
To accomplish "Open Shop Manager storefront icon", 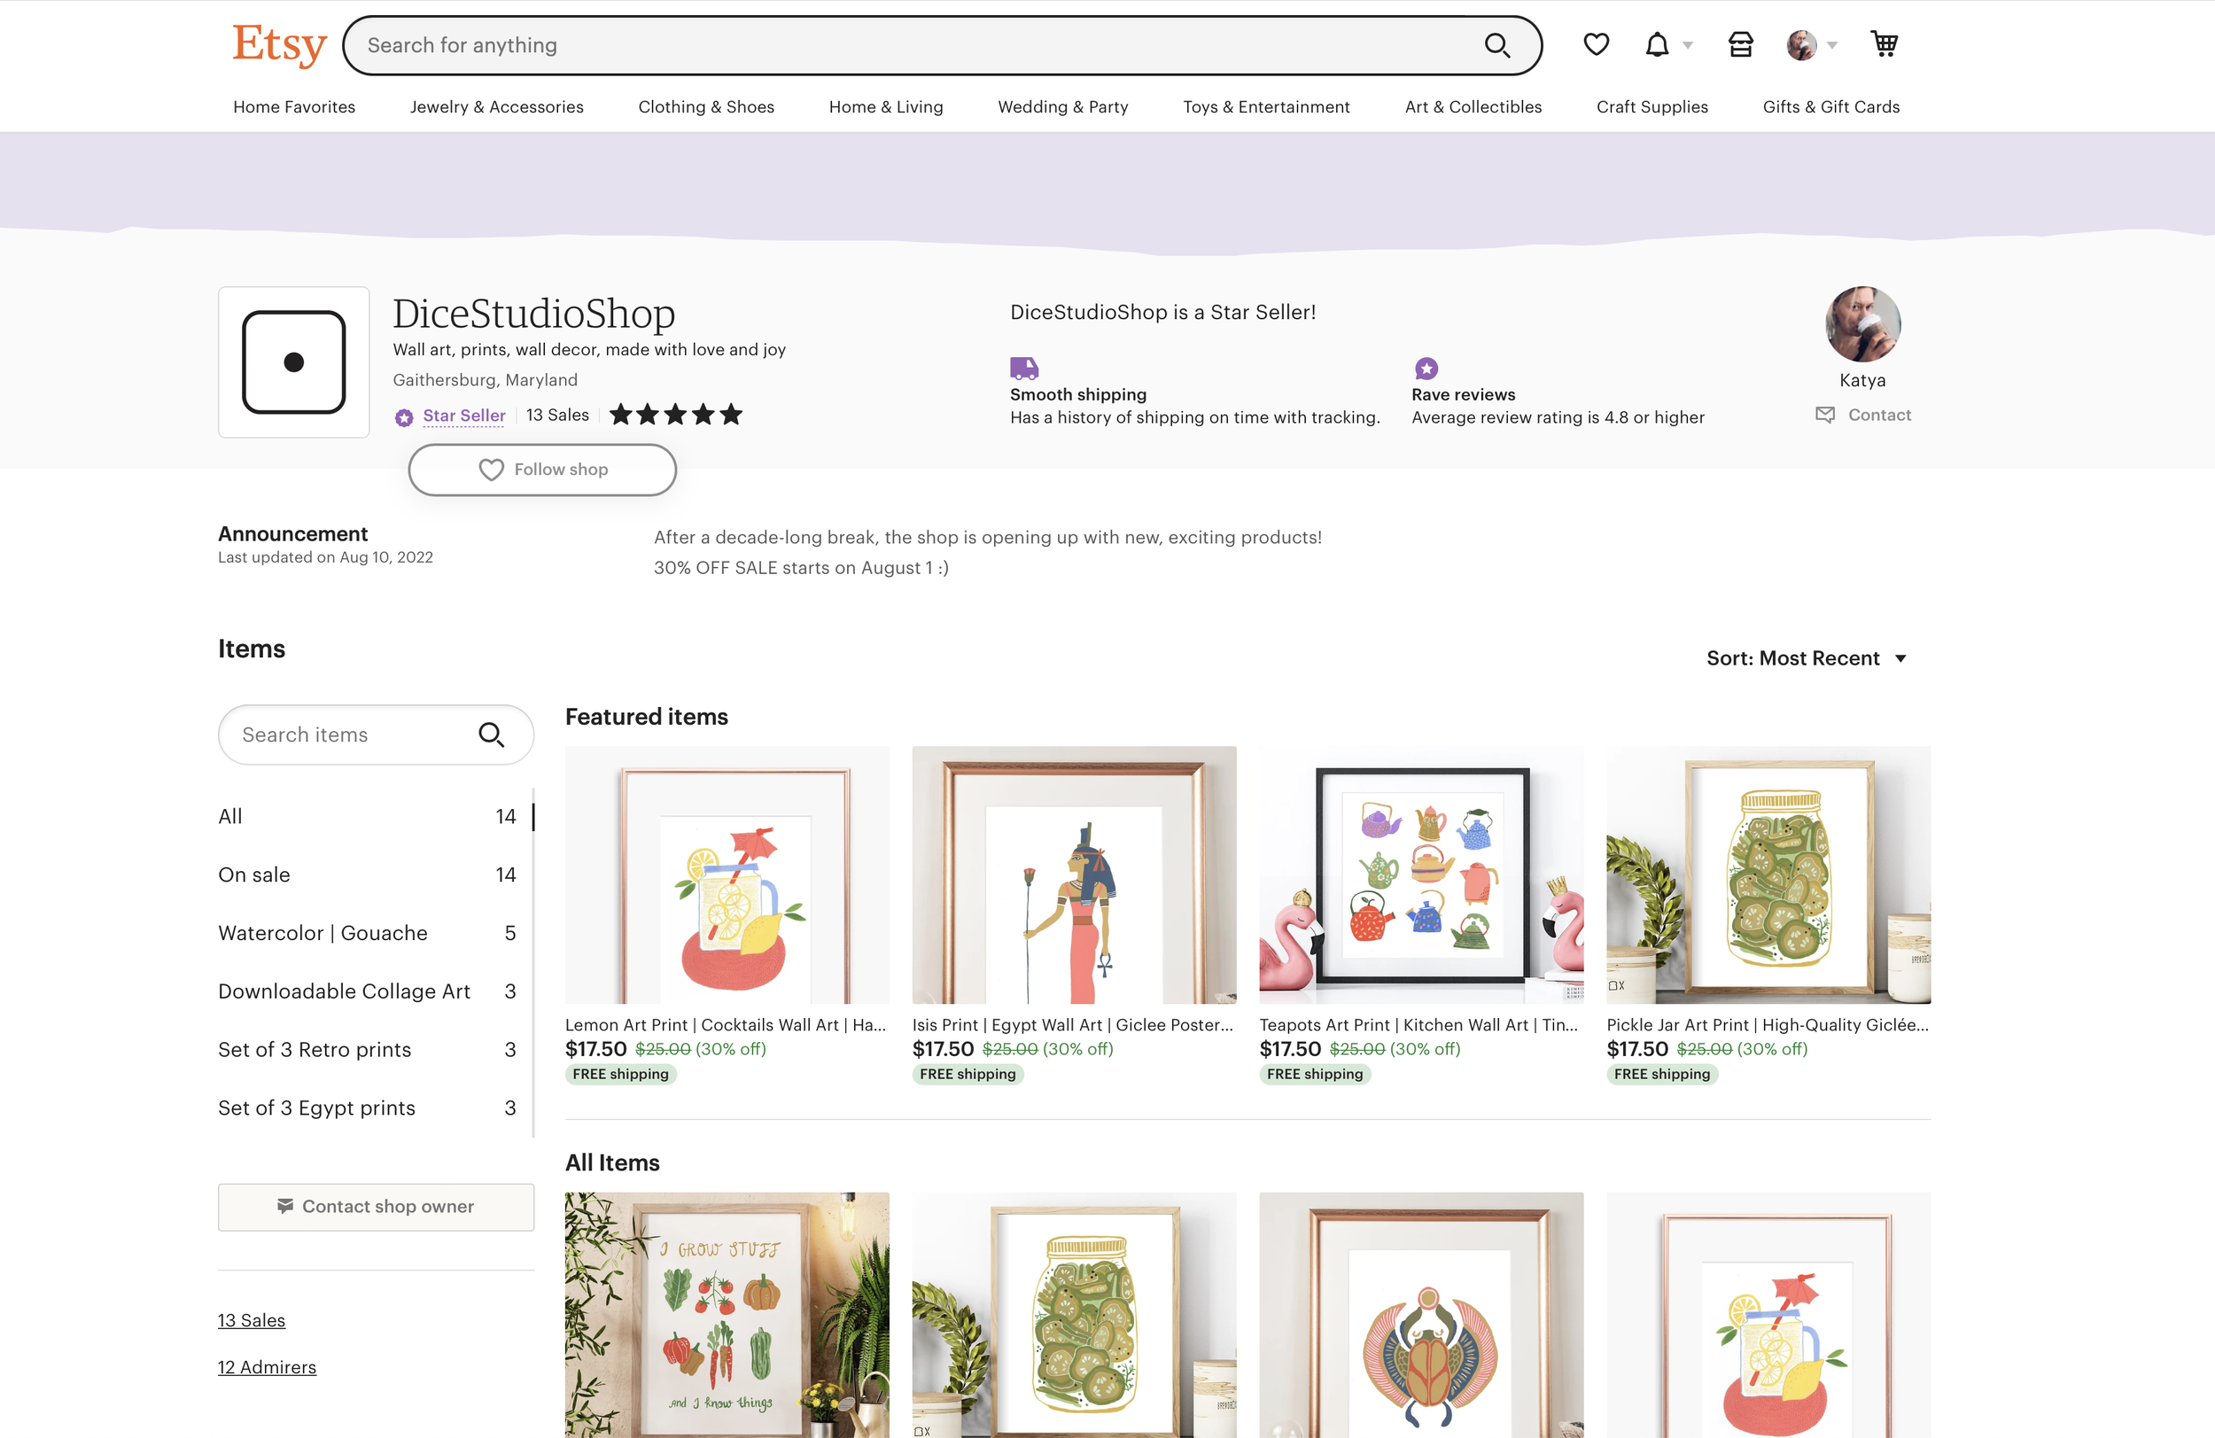I will pyautogui.click(x=1740, y=43).
